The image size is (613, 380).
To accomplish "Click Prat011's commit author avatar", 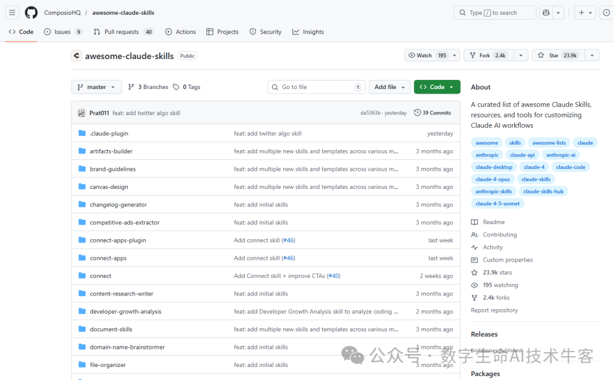I will click(x=81, y=113).
